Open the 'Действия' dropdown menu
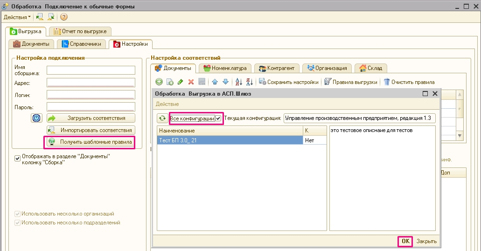 (17, 17)
